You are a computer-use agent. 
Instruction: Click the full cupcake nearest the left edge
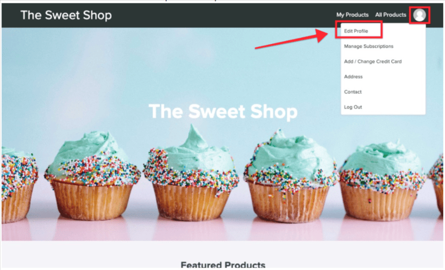(91, 176)
